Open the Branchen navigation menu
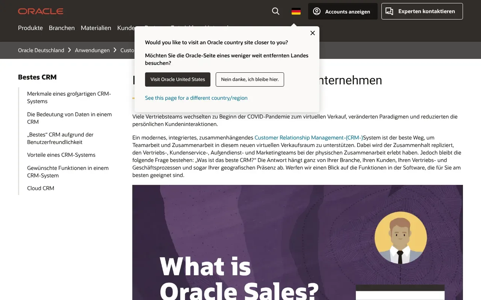481x300 pixels. coord(62,28)
